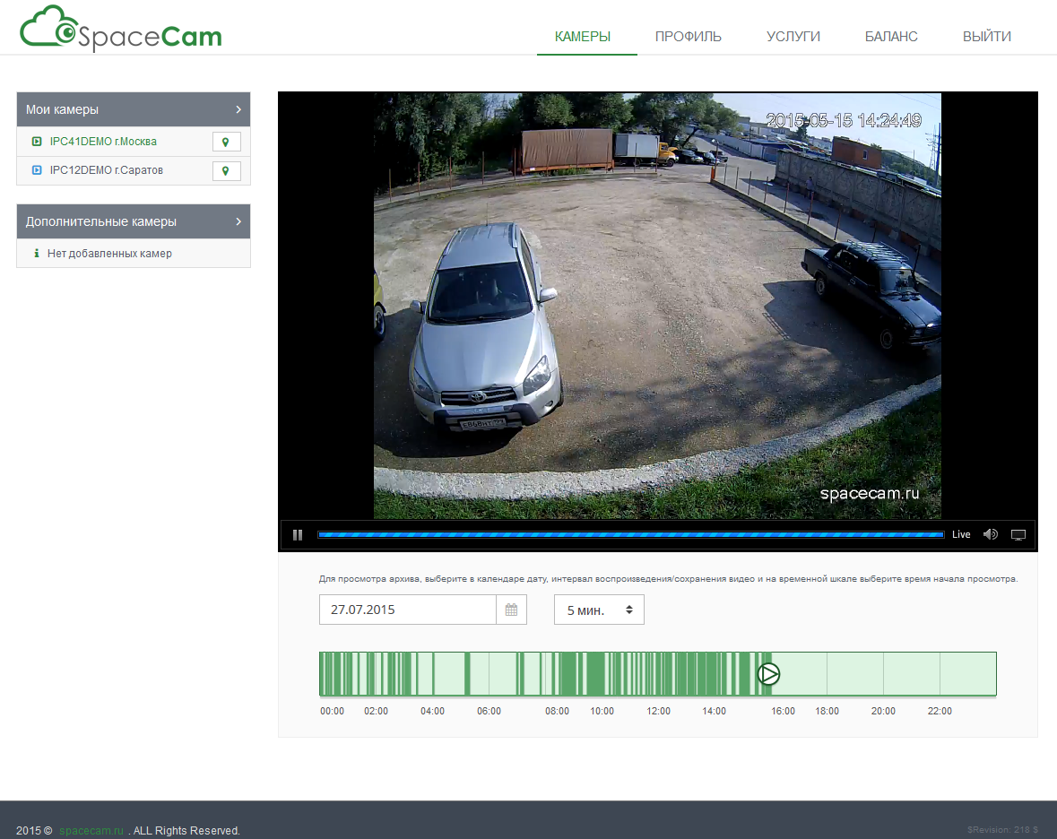Image resolution: width=1057 pixels, height=839 pixels.
Task: Switch video player to fullscreen
Action: click(1018, 535)
